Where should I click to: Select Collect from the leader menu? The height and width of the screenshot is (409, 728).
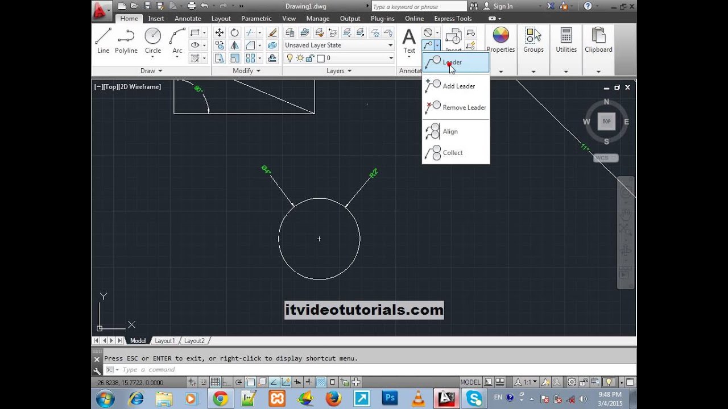click(x=456, y=153)
